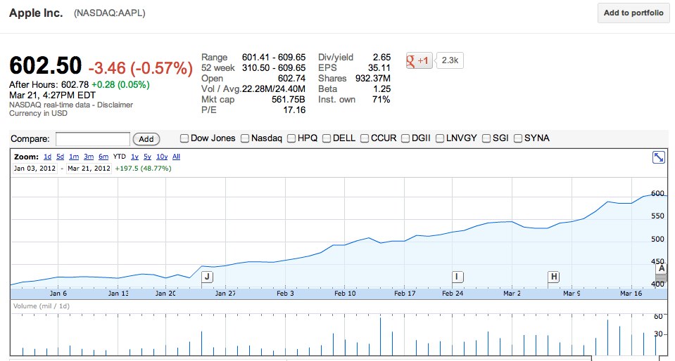Click the Inst. own value 71%

(381, 100)
